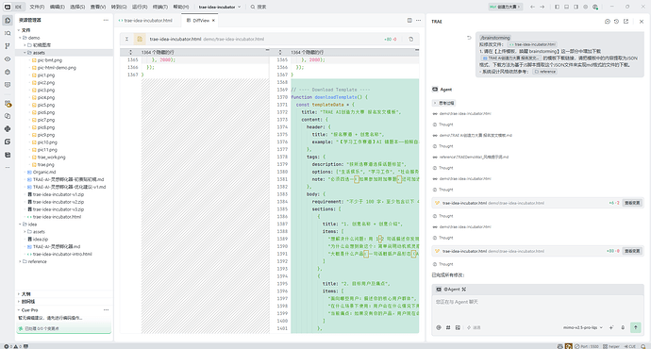The height and width of the screenshot is (349, 651).
Task: Close the DiffView tab
Action: [213, 21]
